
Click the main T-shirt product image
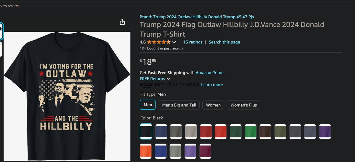tap(67, 96)
